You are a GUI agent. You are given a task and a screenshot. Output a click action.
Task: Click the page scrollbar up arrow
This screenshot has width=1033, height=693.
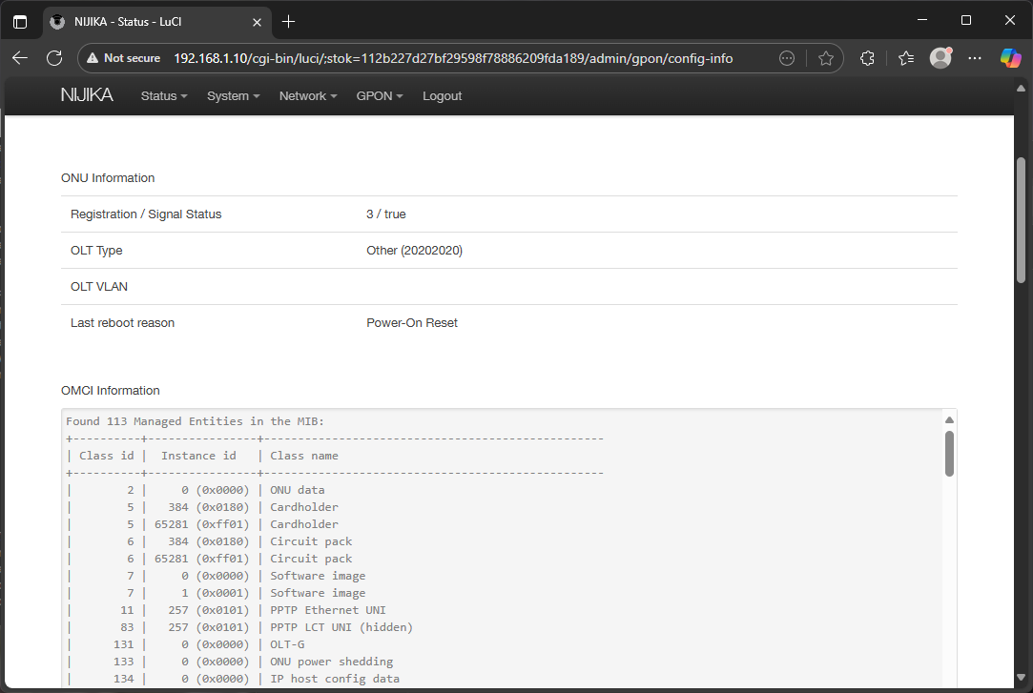point(1021,89)
